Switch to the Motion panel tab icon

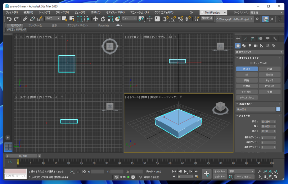pos(260,38)
